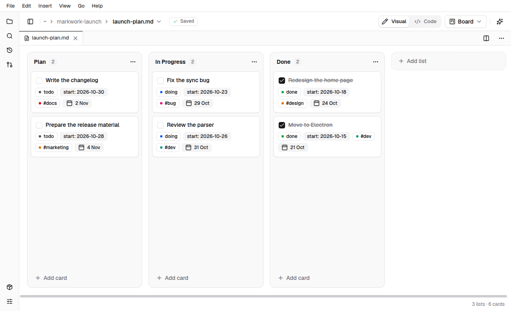This screenshot has height=311, width=511.
Task: Open the Go menu
Action: click(x=81, y=6)
